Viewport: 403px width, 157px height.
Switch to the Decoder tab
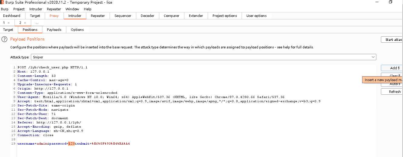pyautogui.click(x=147, y=16)
